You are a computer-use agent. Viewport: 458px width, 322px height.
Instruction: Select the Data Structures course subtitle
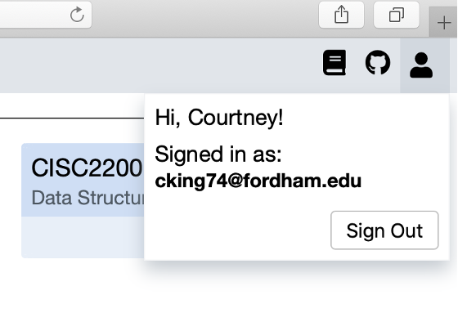[x=88, y=198]
